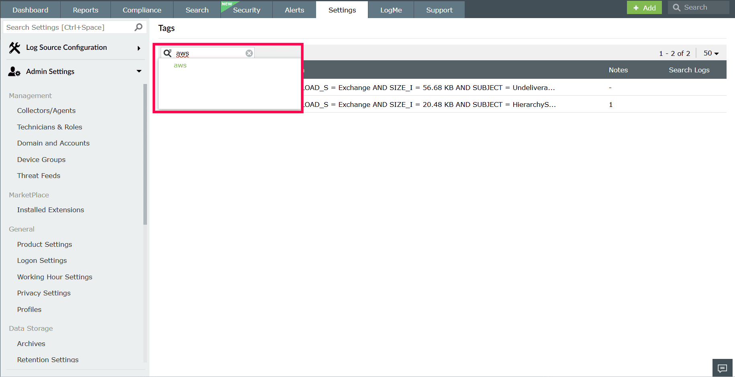Click the Log Source Configuration tools icon
Screen dimensions: 735x377
pos(14,48)
